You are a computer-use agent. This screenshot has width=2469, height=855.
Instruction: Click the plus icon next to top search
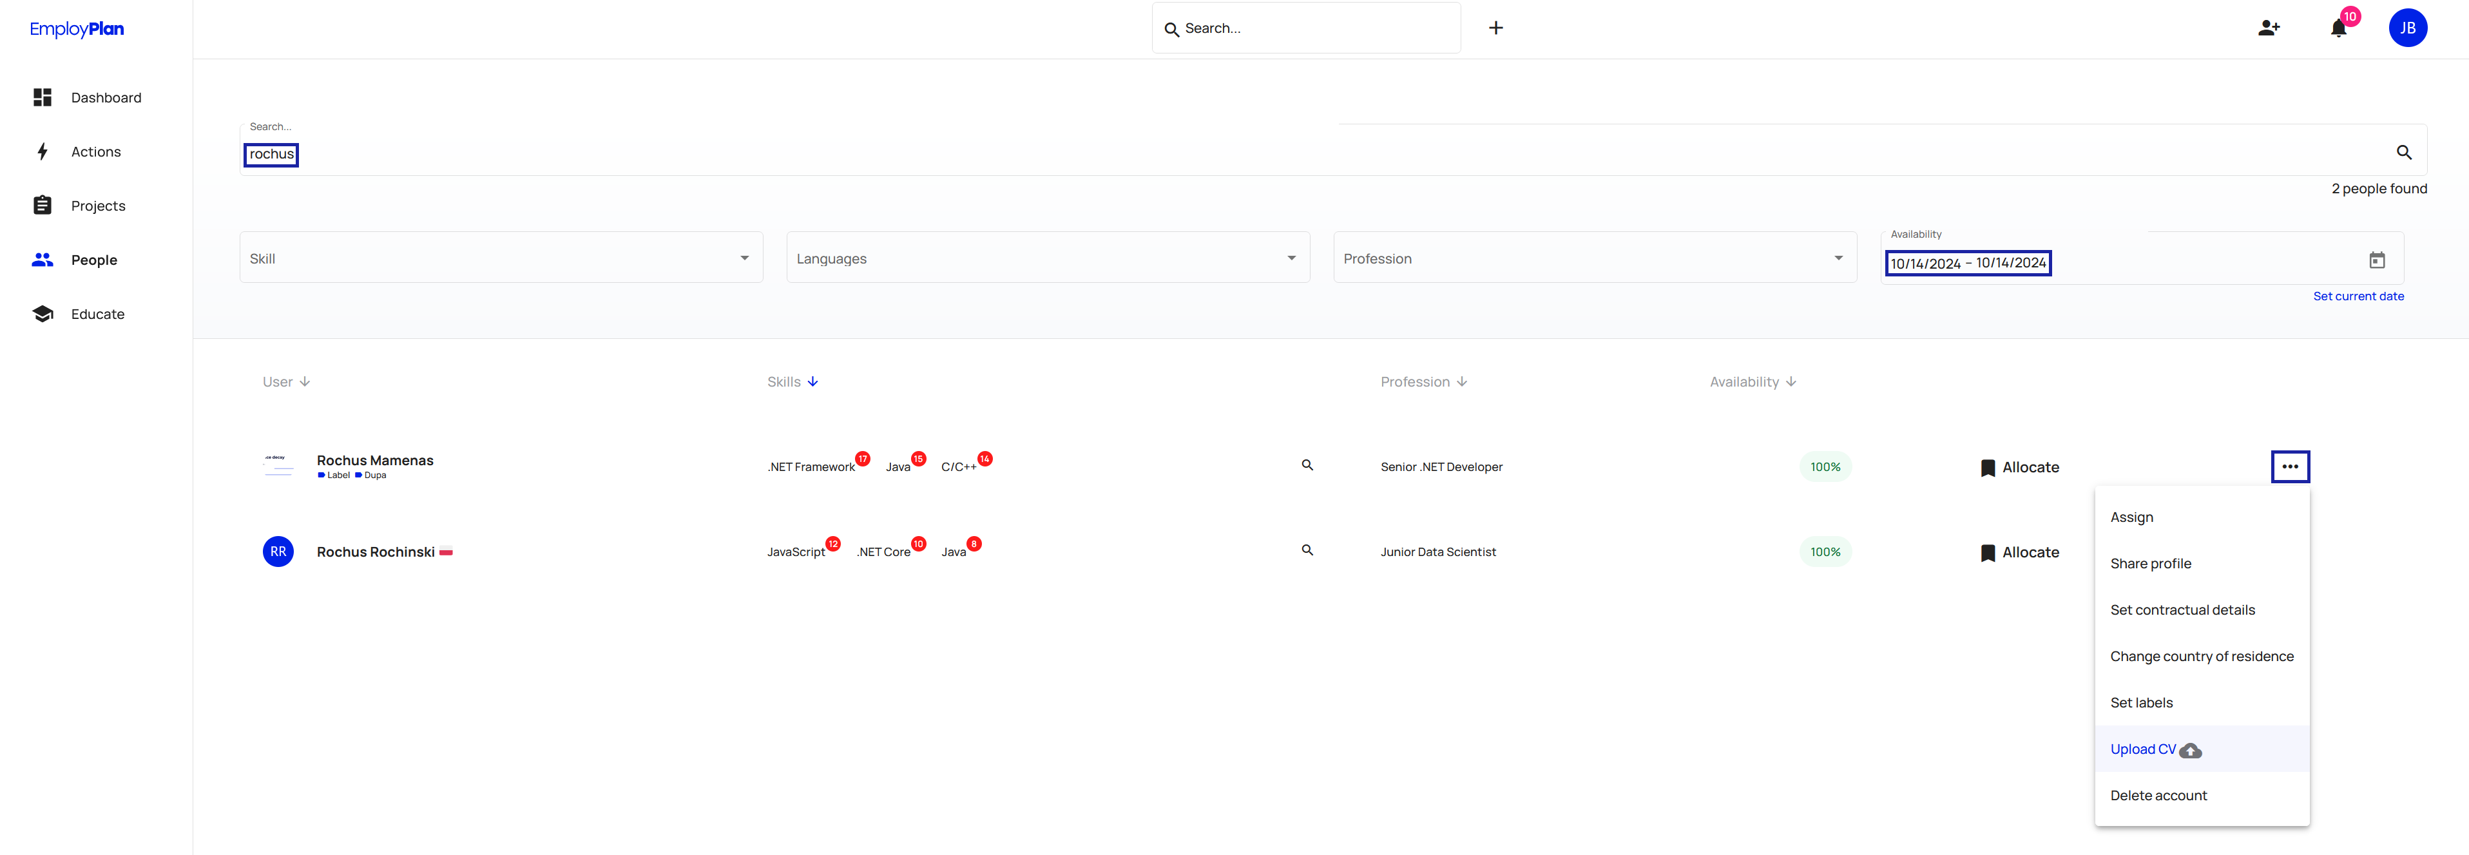(x=1495, y=28)
